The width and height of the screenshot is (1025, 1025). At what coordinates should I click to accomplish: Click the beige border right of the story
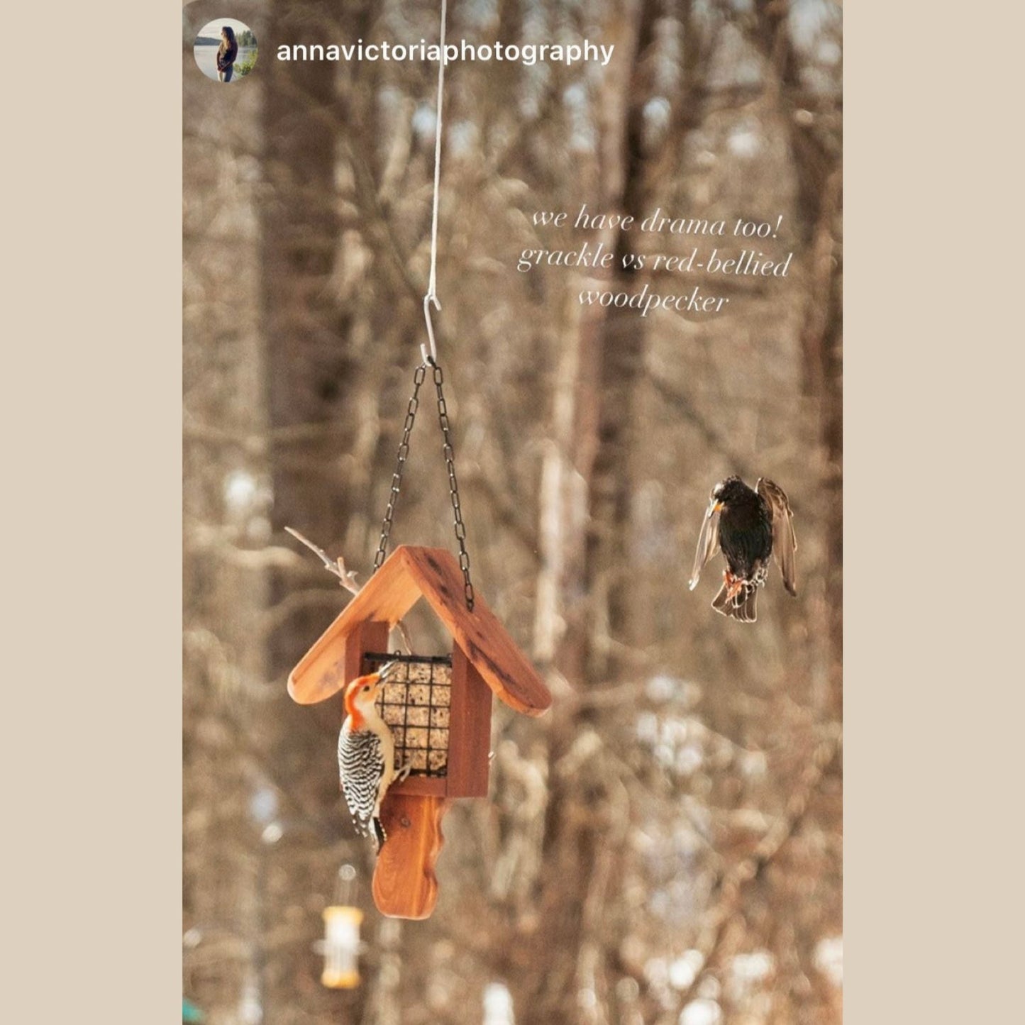933,512
